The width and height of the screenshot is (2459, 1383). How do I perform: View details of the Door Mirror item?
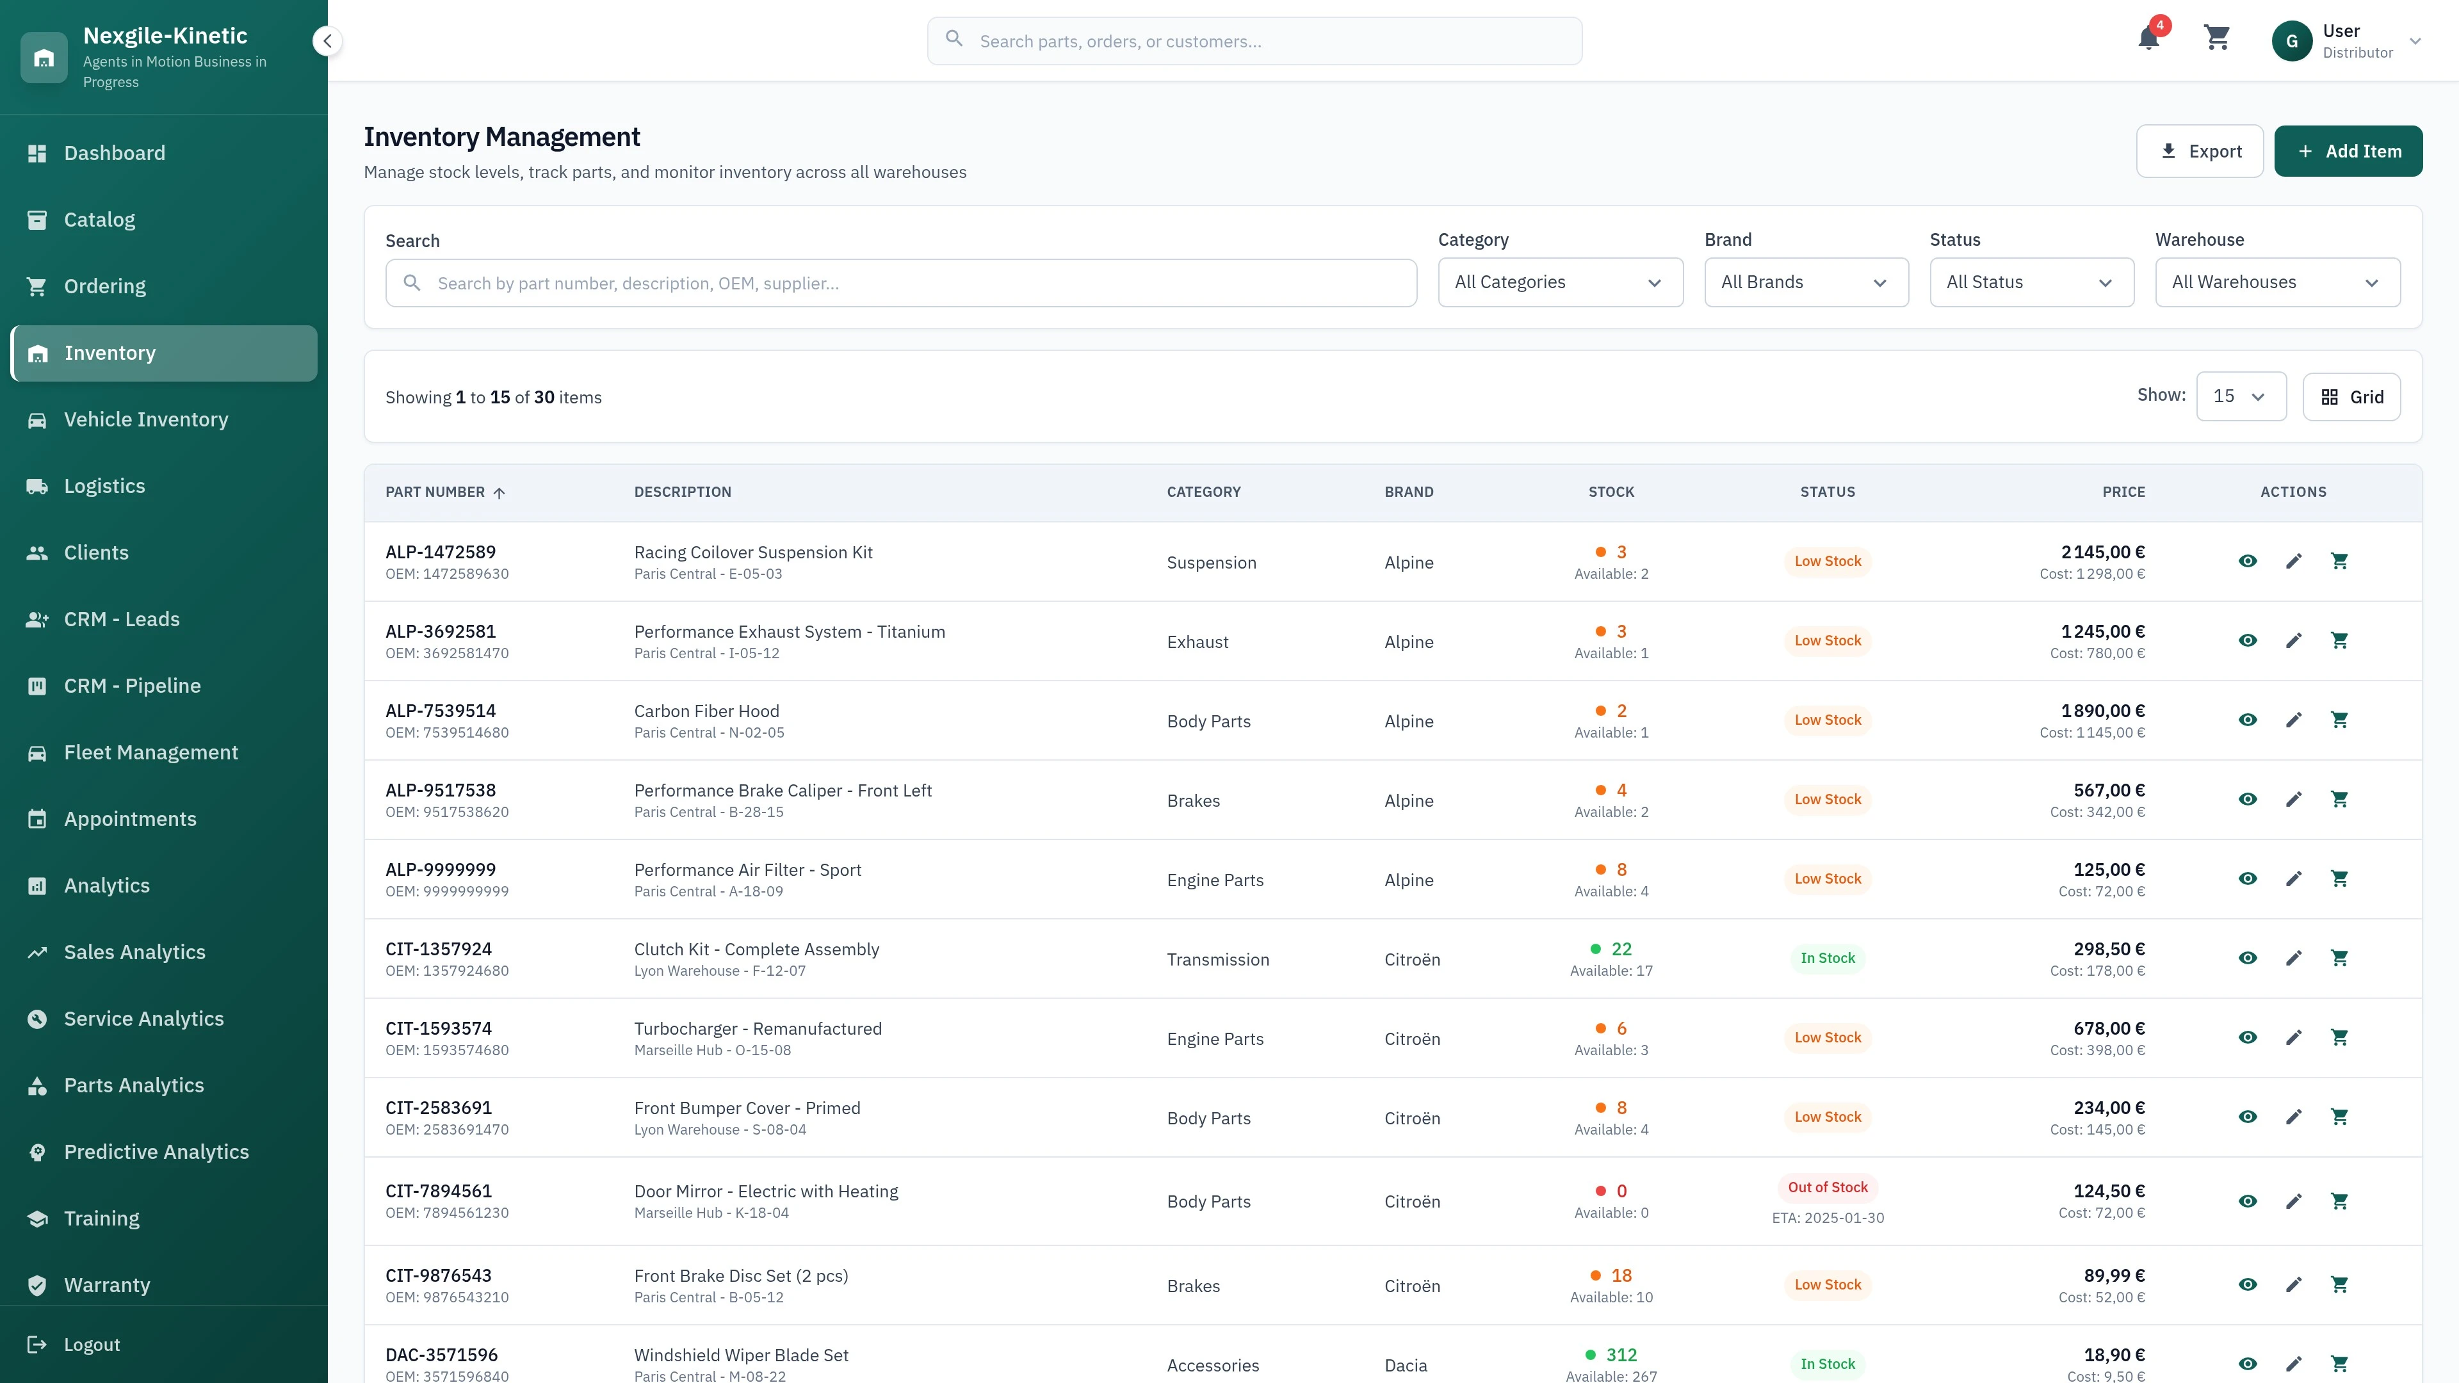pyautogui.click(x=2248, y=1201)
